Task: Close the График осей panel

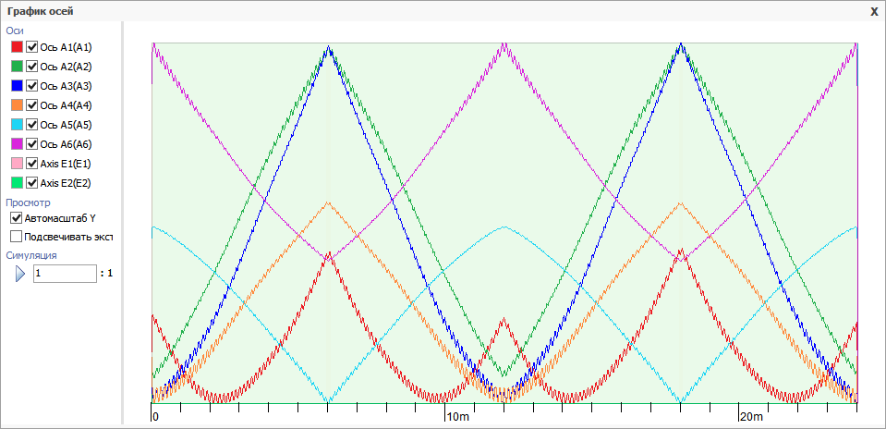Action: 874,11
